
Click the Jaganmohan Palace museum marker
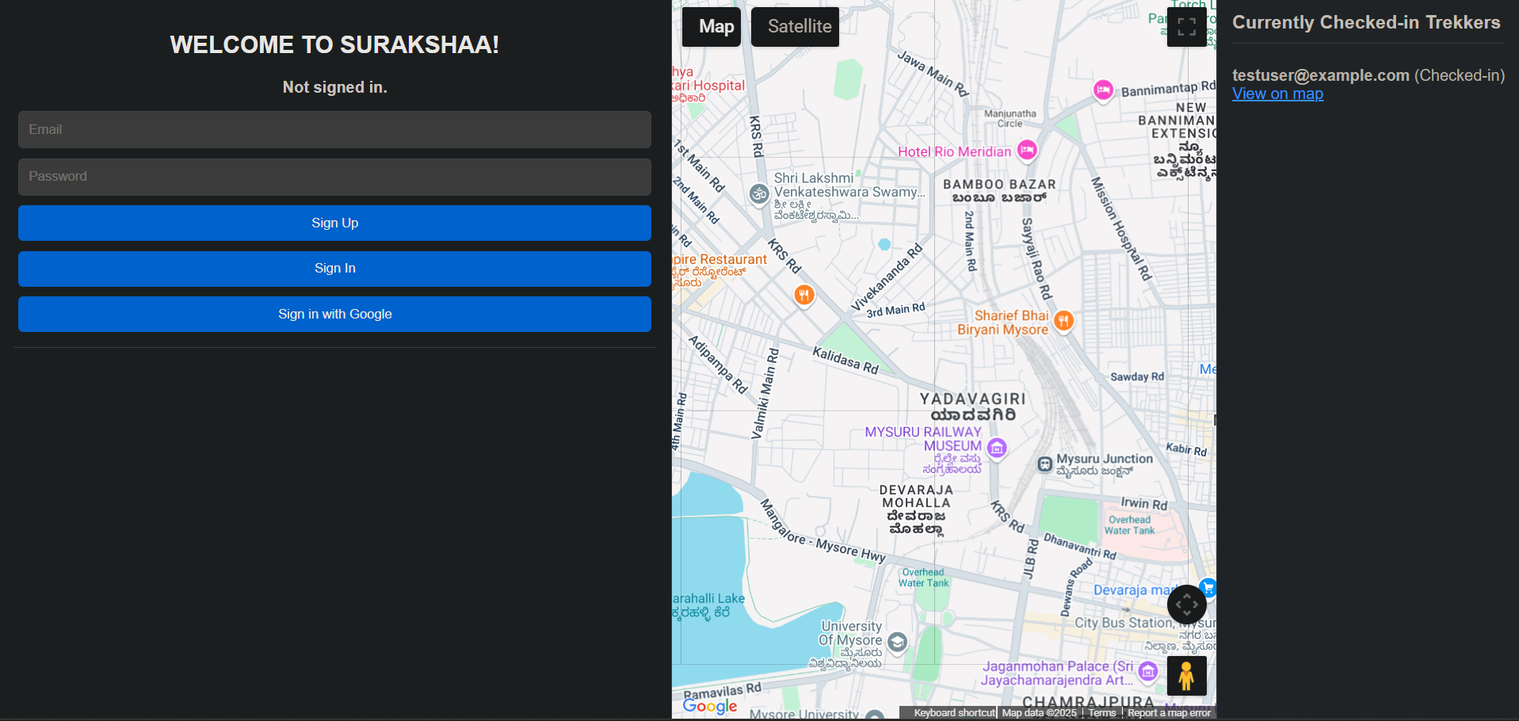click(x=1147, y=673)
